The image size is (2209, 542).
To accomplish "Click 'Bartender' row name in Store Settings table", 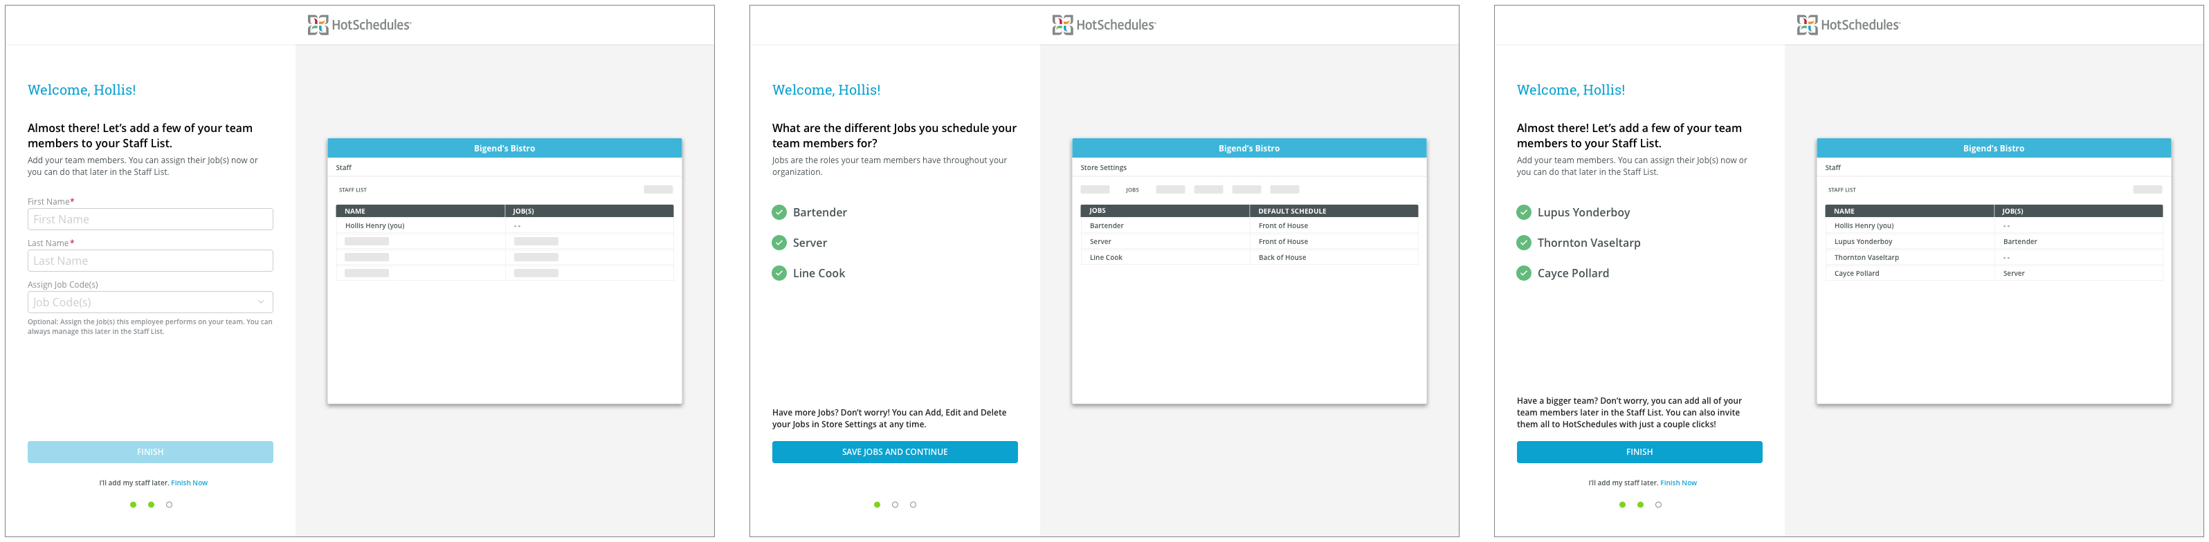I will tap(1106, 226).
